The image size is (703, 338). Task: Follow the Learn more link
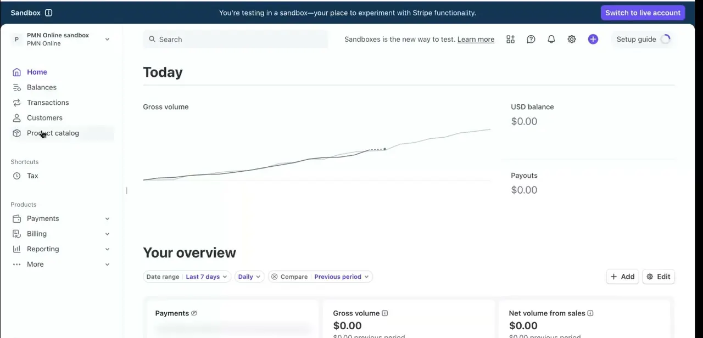476,39
